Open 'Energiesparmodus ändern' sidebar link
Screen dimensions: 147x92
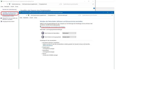point(8,21)
